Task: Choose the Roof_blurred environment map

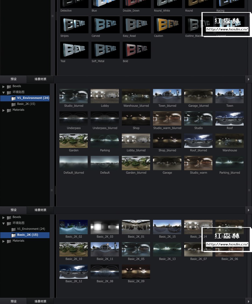Action: coord(198,141)
